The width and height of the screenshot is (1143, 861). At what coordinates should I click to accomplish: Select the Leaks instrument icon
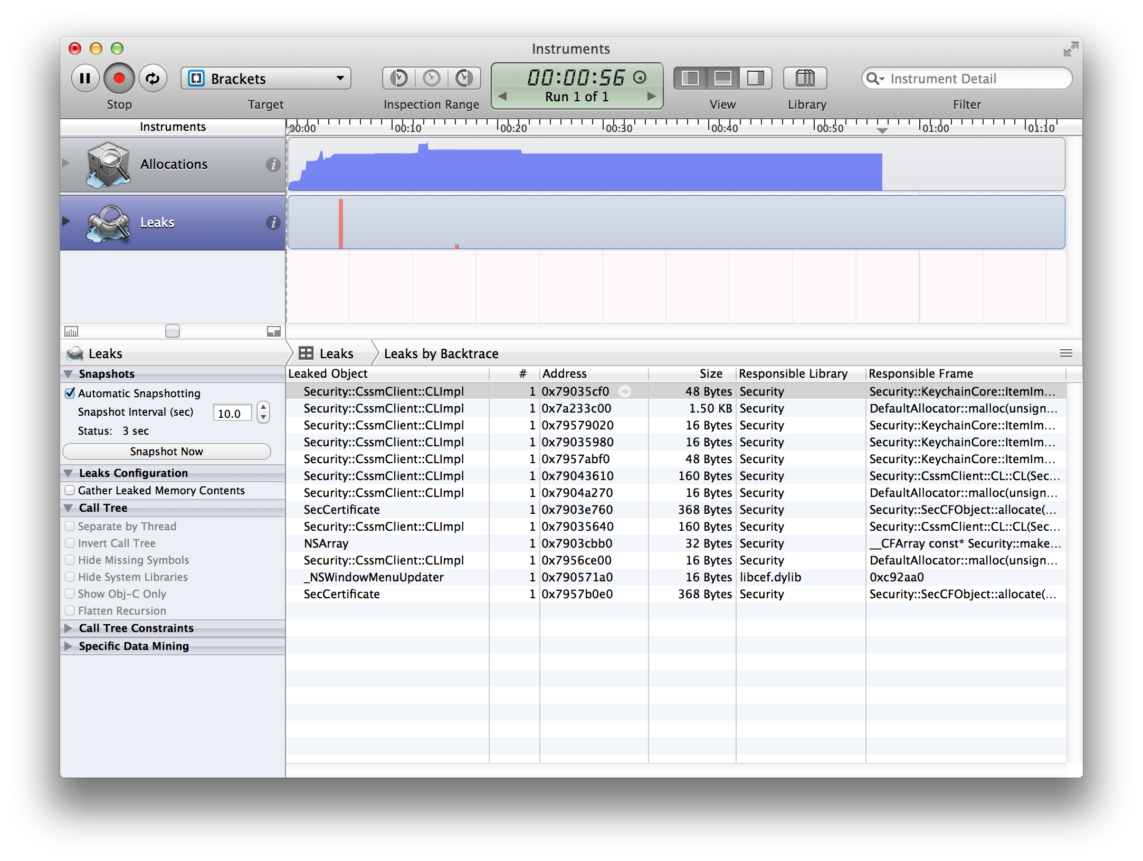(x=108, y=224)
